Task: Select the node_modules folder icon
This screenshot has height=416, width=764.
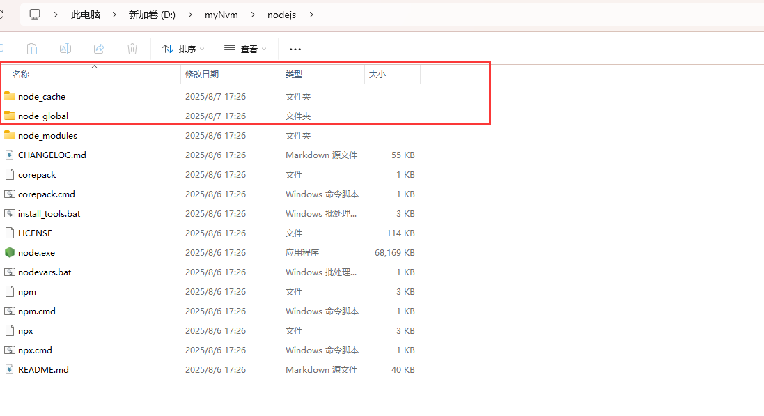Action: [10, 135]
